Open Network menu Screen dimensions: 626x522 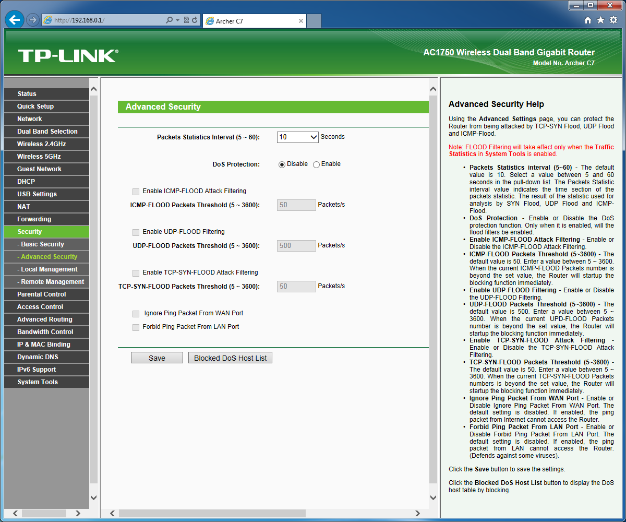click(46, 119)
